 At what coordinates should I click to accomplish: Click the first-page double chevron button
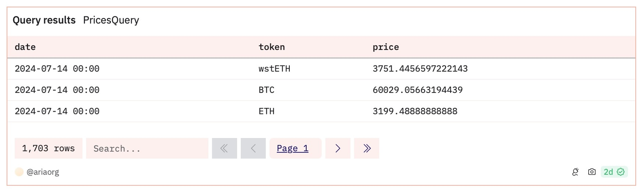click(224, 148)
